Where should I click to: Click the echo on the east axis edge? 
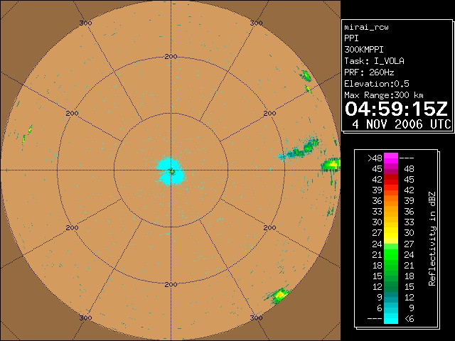coord(331,165)
